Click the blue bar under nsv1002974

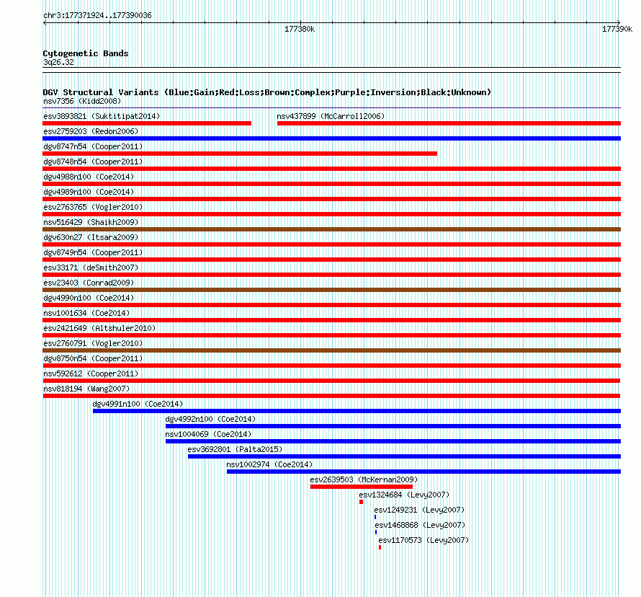[424, 472]
